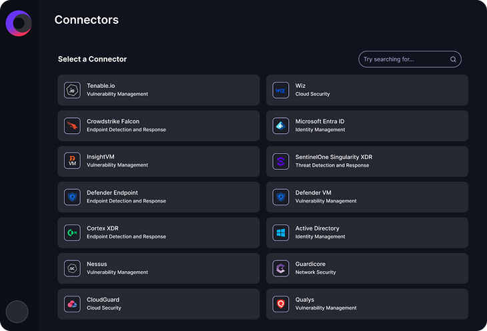This screenshot has width=487, height=331.
Task: Click the CloudGuard cloud icon
Action: (x=72, y=304)
